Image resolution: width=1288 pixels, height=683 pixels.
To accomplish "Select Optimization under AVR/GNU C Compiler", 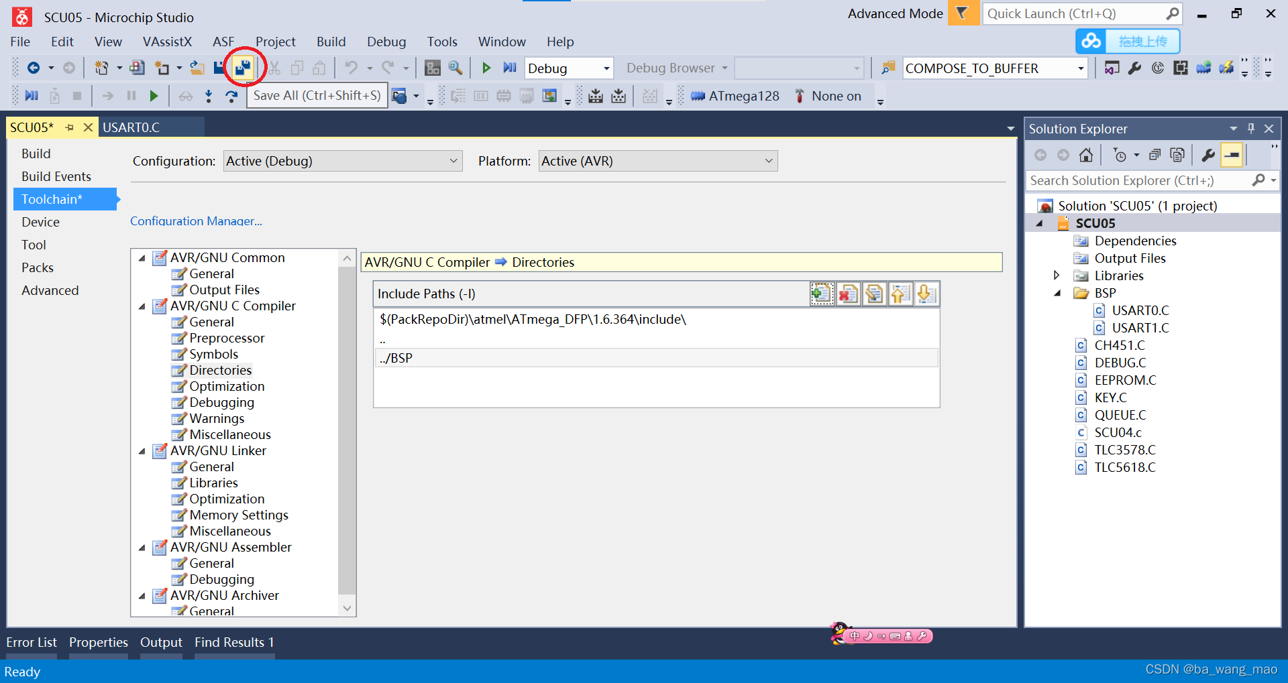I will [x=227, y=386].
